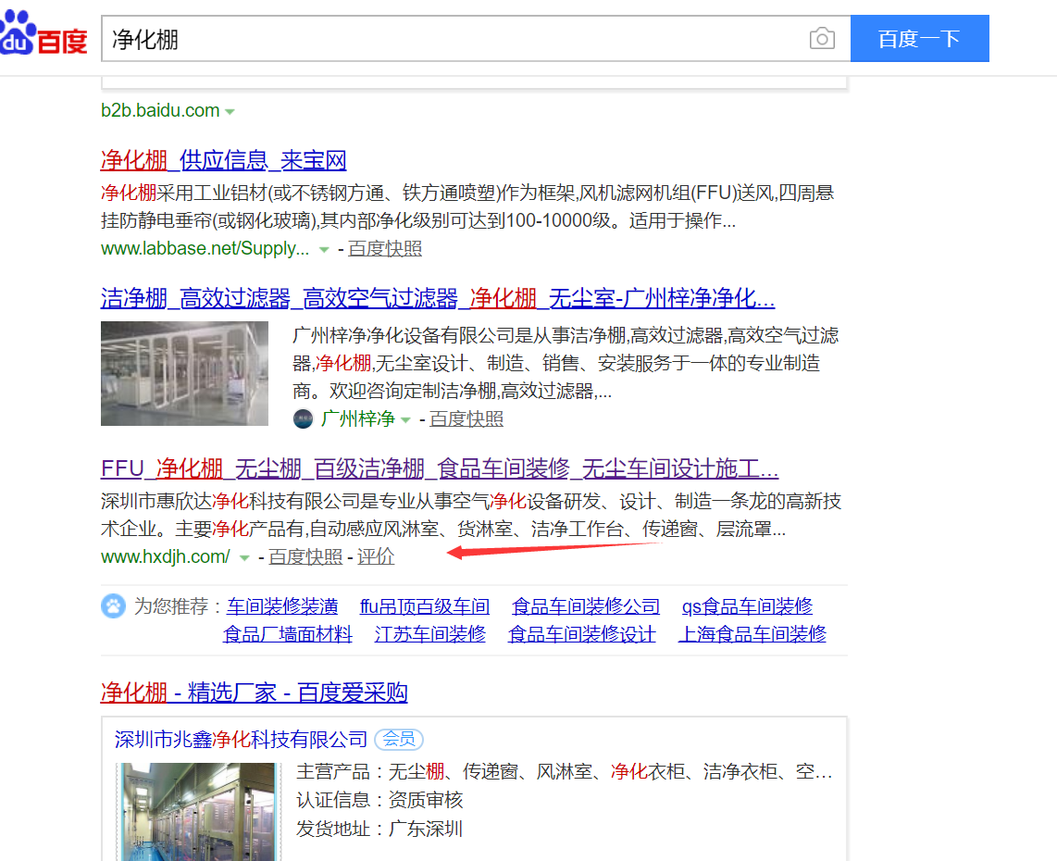The width and height of the screenshot is (1057, 861).
Task: Open recommended search qs食品车间装修
Action: coord(747,606)
